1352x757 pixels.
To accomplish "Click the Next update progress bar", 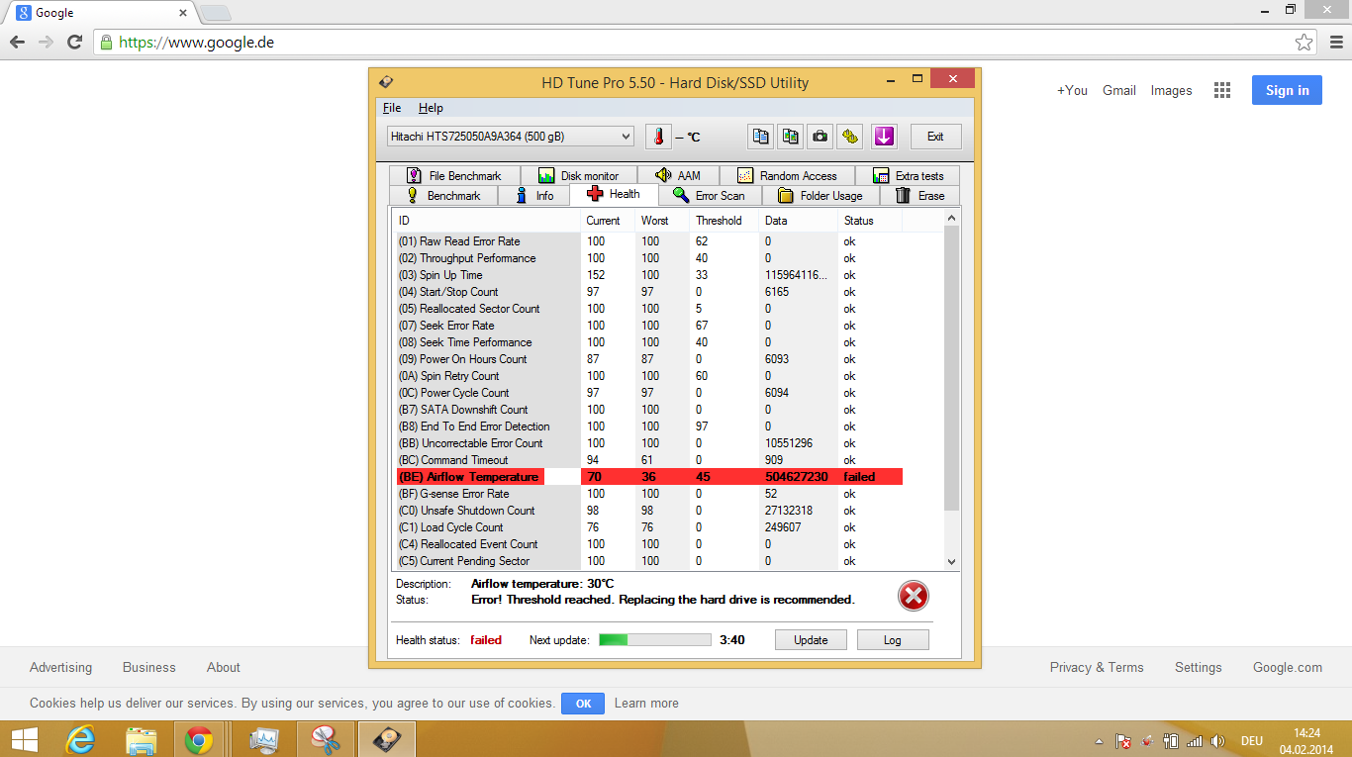I will point(654,640).
